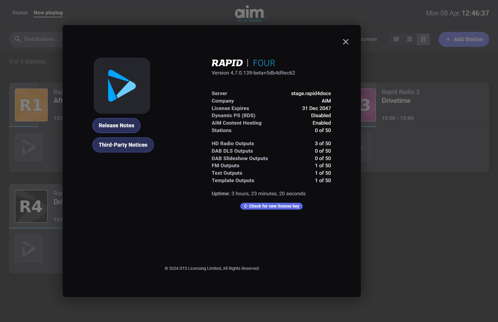498x322 pixels.
Task: Click the License Expires date 31 Dec 2047
Action: coord(316,108)
